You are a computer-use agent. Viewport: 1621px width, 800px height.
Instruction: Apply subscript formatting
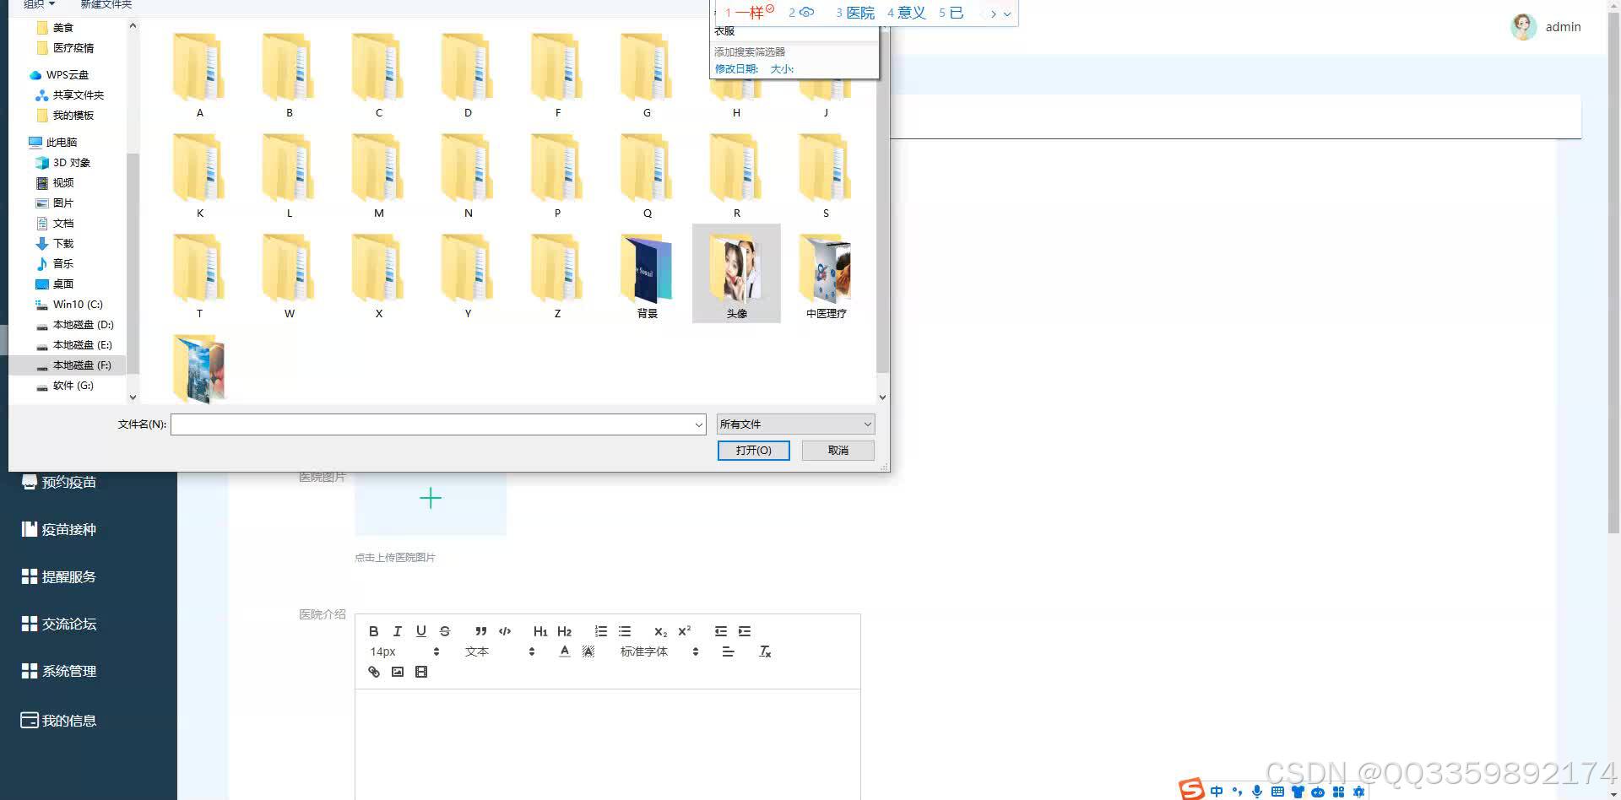coord(660,631)
